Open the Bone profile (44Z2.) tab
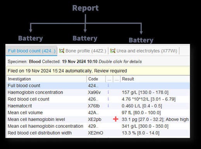The width and height of the screenshot is (201, 149). (83, 51)
